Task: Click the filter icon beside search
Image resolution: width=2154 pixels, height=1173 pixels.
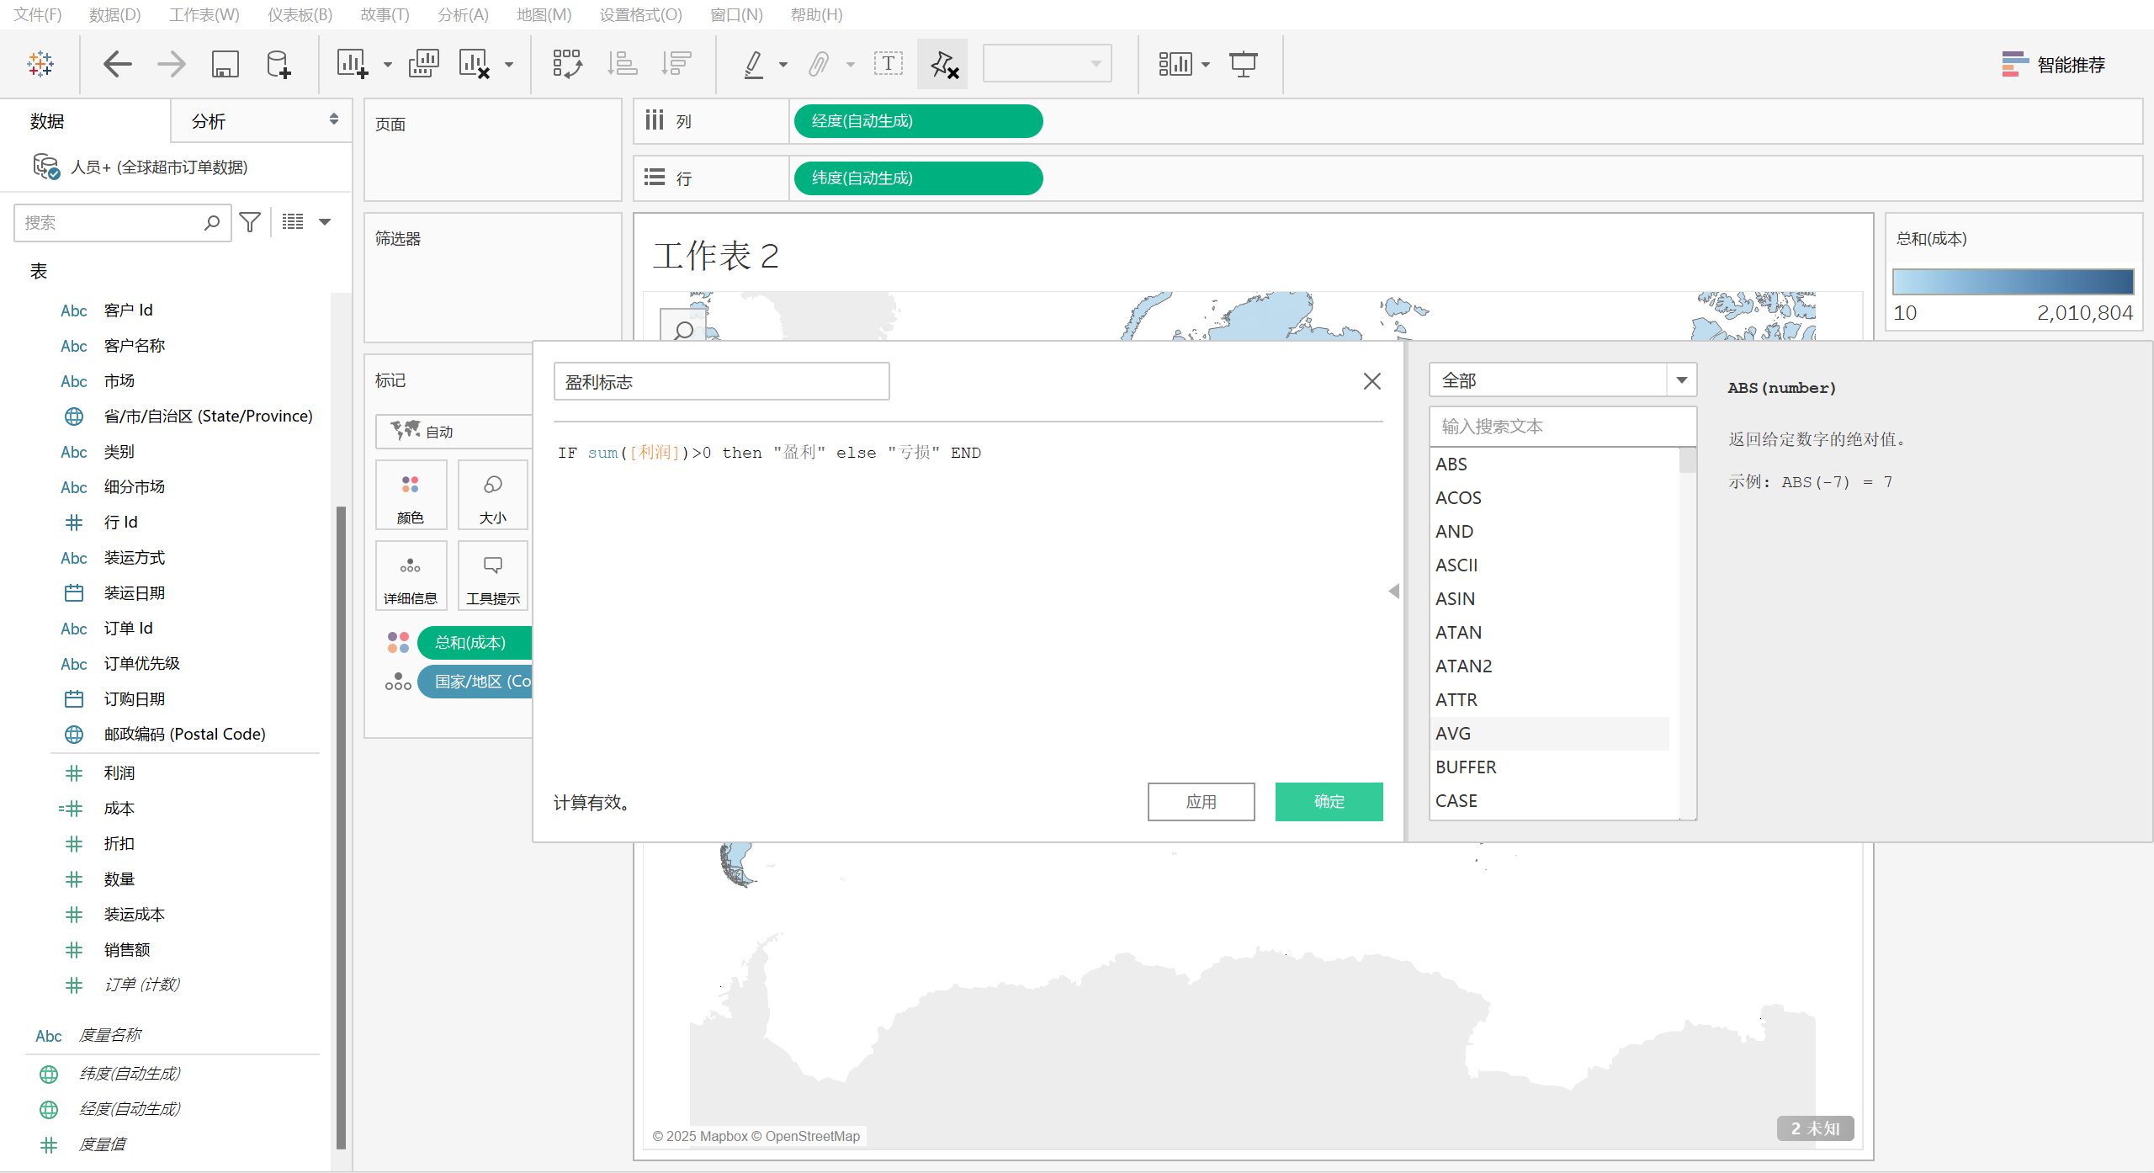Action: coord(250,222)
